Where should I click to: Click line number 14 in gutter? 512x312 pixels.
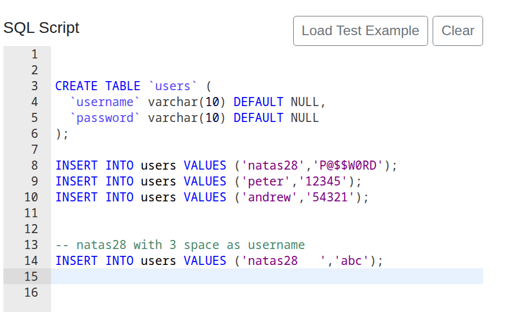31,261
